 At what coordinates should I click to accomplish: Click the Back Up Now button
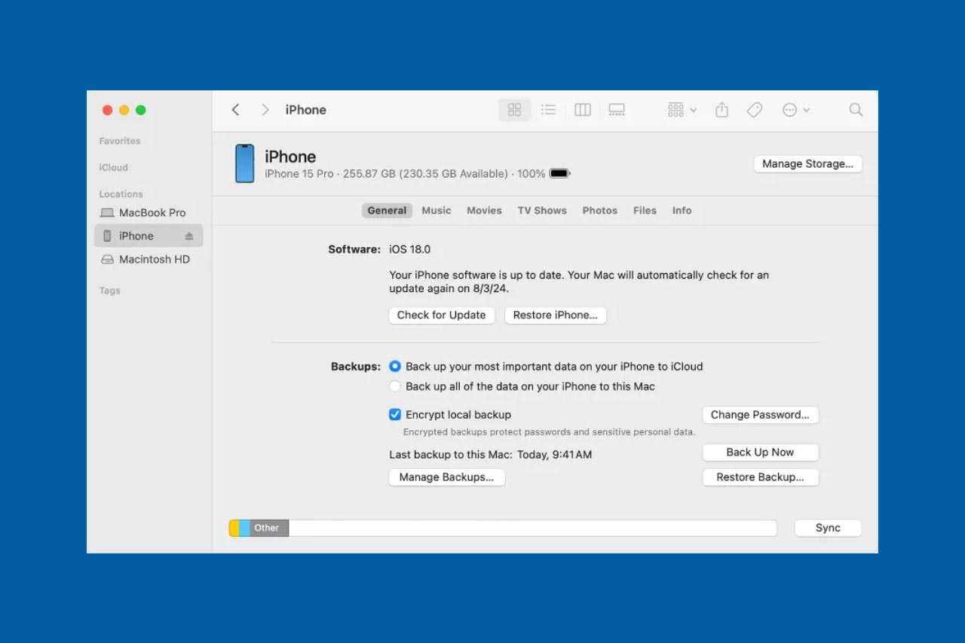pyautogui.click(x=760, y=453)
